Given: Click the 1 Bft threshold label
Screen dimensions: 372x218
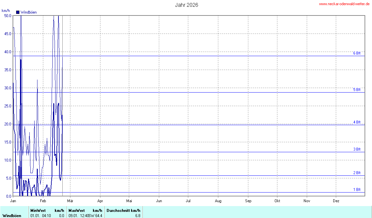Looking at the screenshot, I should (356, 190).
